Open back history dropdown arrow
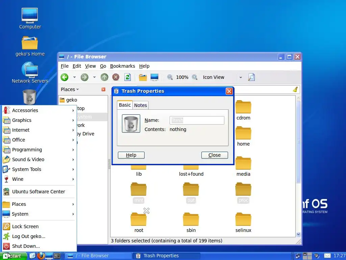 point(74,77)
